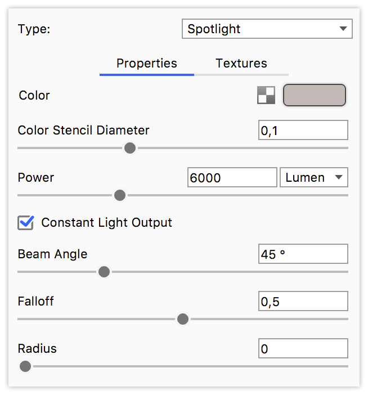This screenshot has height=395, width=368.
Task: Open the light Type dropdown
Action: coord(267,29)
